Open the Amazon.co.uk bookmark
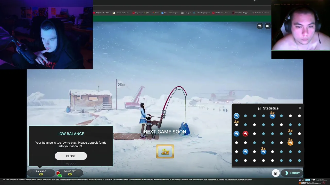330x185 pixels. [121, 13]
